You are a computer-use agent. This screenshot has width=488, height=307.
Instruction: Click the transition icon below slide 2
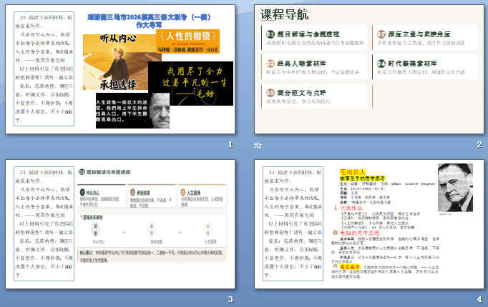pyautogui.click(x=257, y=145)
